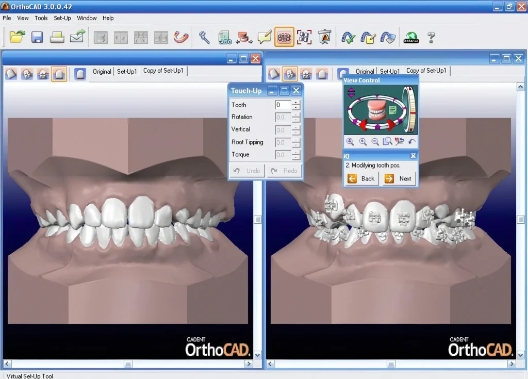528x379 pixels.
Task: Send the case with the envelope icon
Action: point(77,37)
